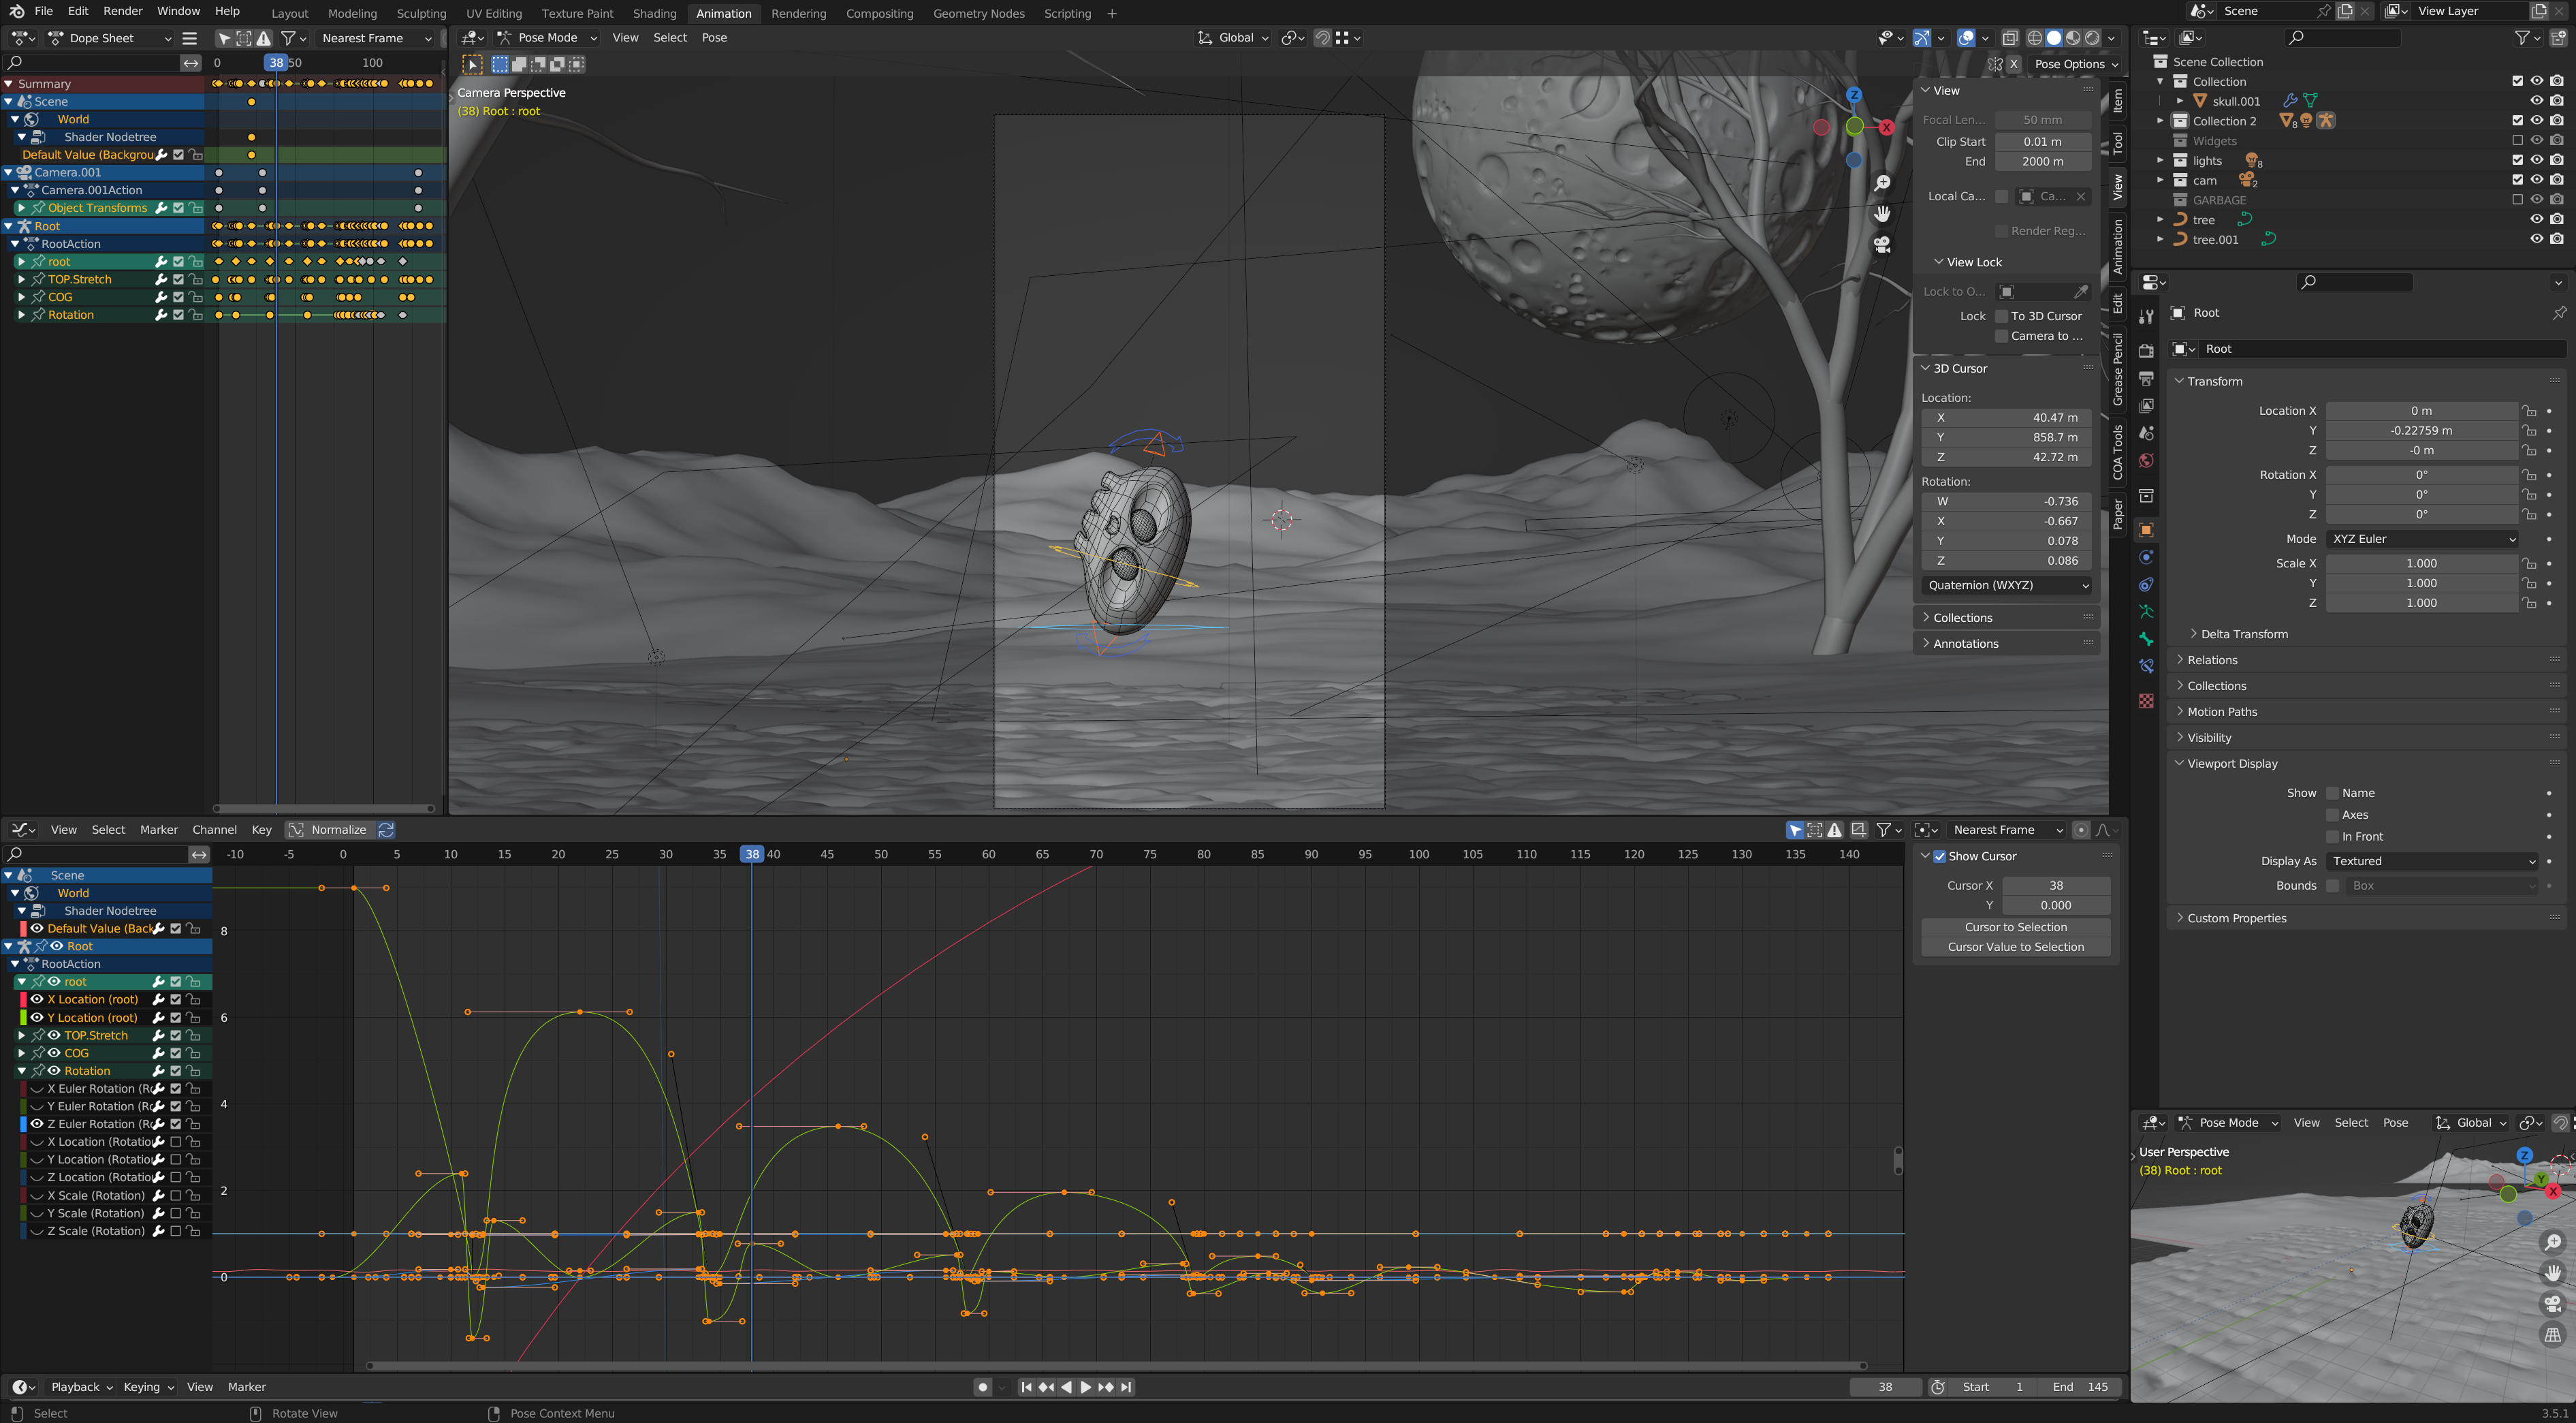The width and height of the screenshot is (2576, 1423).
Task: Toggle visibility of Z Euler Rotation curve
Action: point(37,1124)
